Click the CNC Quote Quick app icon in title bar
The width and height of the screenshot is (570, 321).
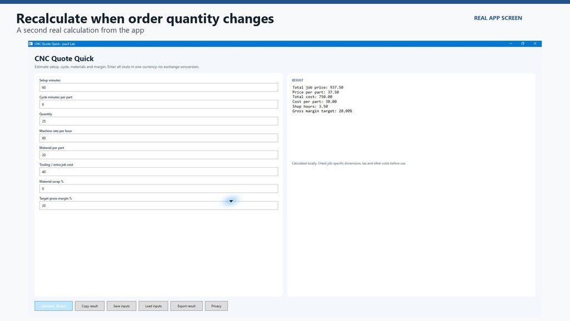point(31,43)
